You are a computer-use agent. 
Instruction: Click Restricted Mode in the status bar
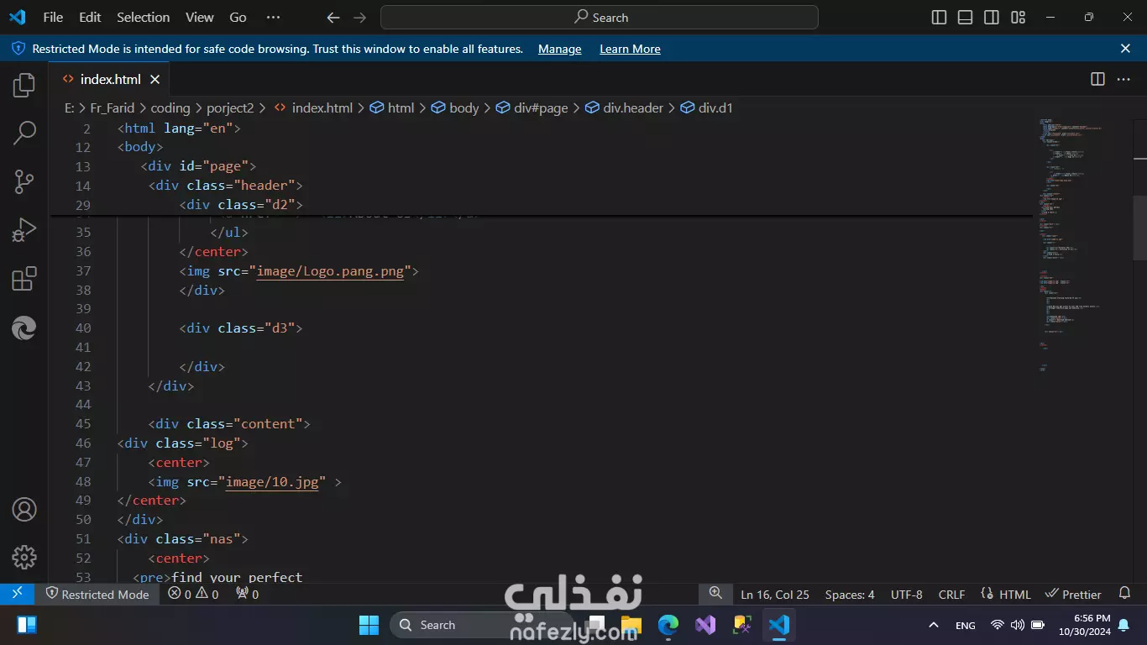[97, 594]
